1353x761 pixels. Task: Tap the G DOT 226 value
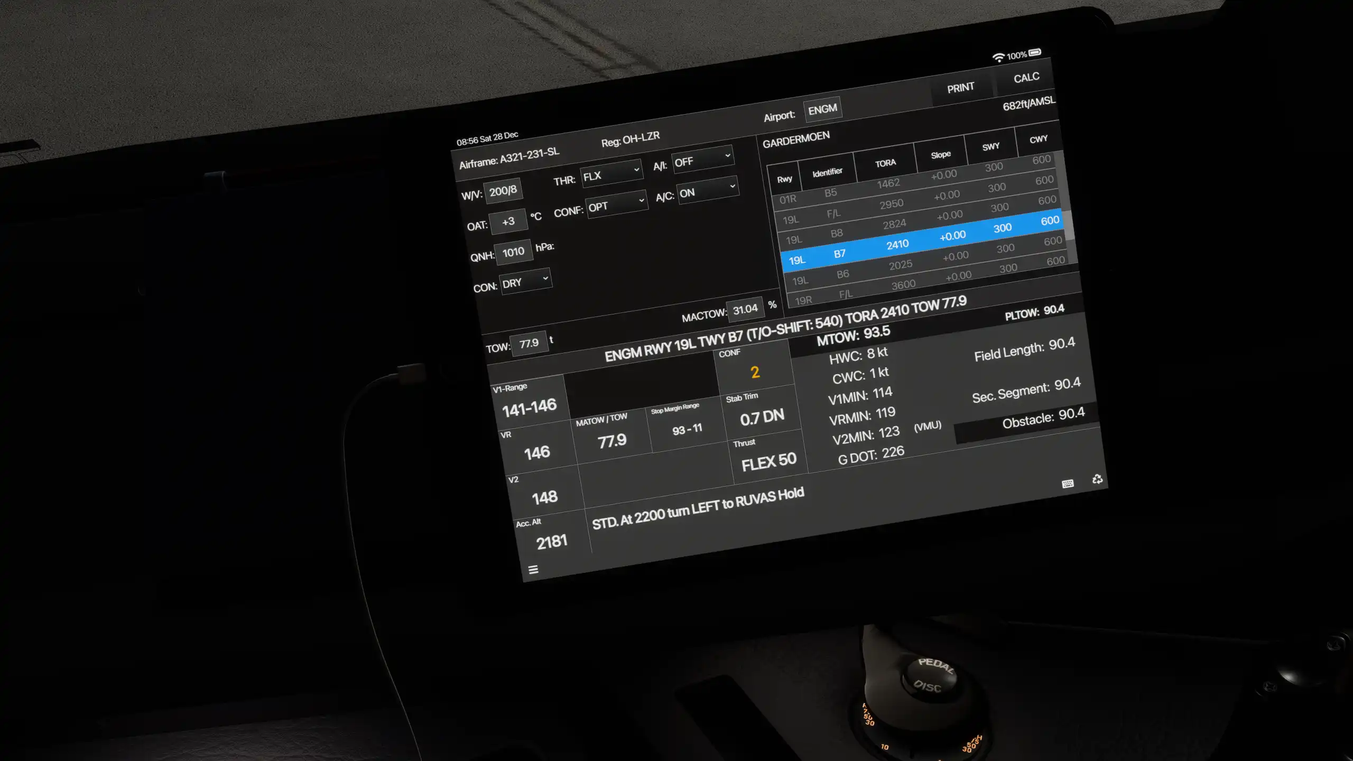[x=871, y=455]
